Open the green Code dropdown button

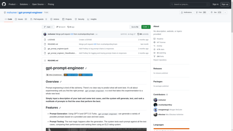point(146,27)
